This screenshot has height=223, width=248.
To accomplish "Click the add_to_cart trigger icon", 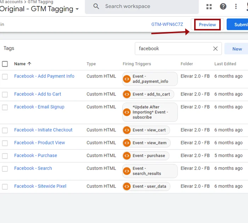I will (127, 95).
